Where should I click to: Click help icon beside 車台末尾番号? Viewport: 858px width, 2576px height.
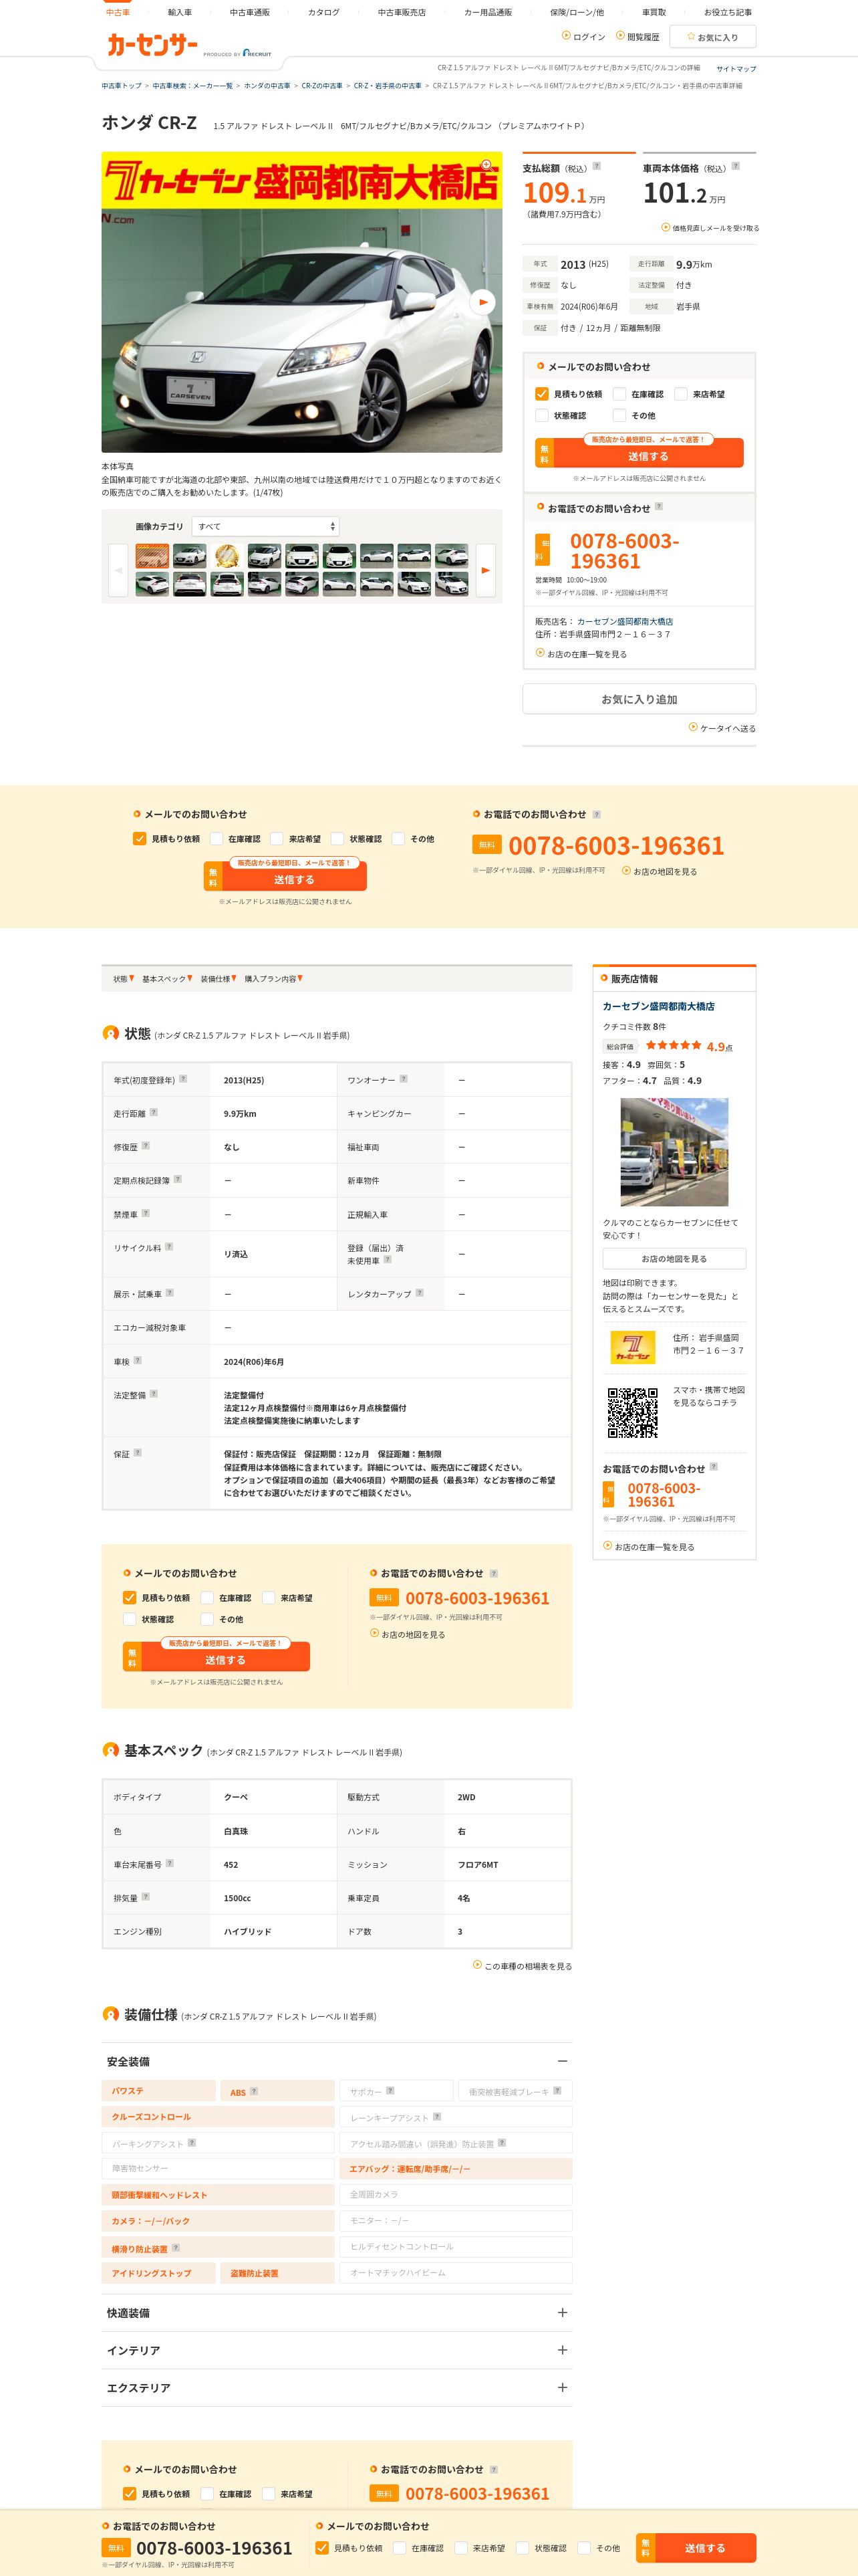click(x=170, y=1863)
